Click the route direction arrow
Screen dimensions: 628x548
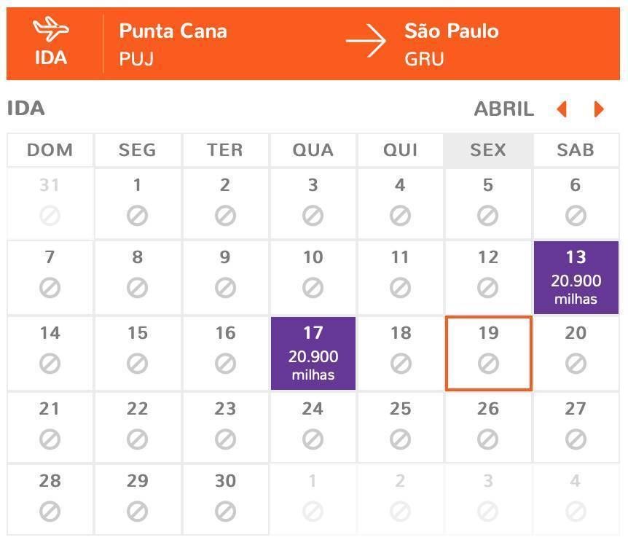[366, 41]
